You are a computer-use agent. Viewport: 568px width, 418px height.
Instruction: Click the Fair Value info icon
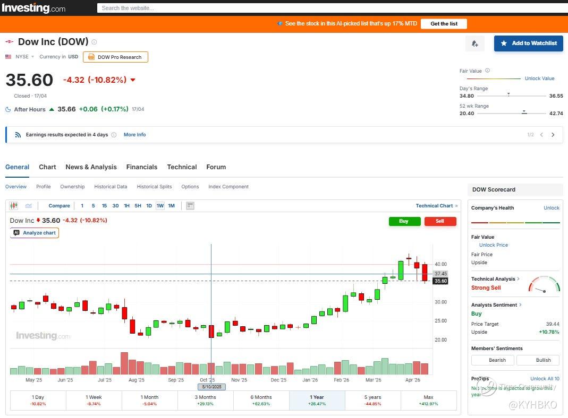pyautogui.click(x=488, y=71)
